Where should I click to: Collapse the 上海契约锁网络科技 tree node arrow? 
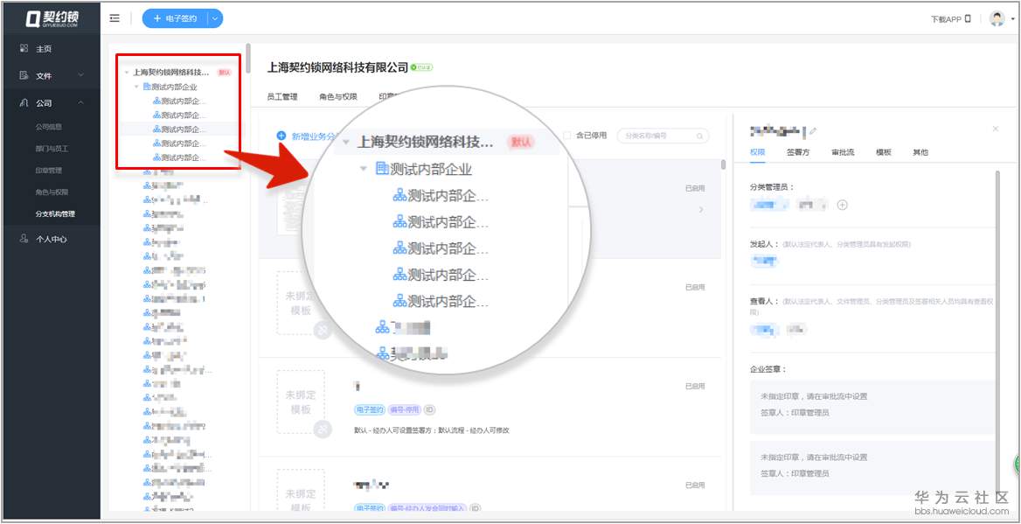(x=127, y=73)
